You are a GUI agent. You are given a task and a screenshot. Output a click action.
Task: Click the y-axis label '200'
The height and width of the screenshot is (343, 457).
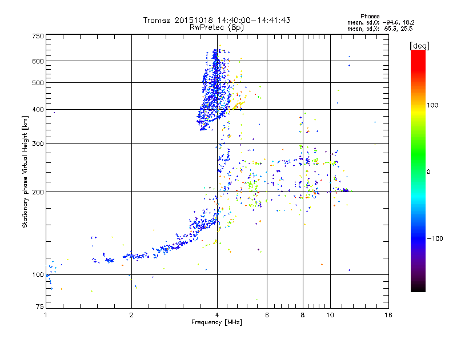38,192
